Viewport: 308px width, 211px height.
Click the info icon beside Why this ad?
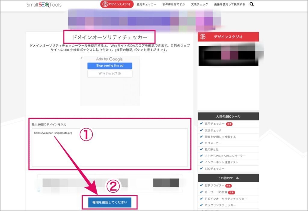(119, 73)
